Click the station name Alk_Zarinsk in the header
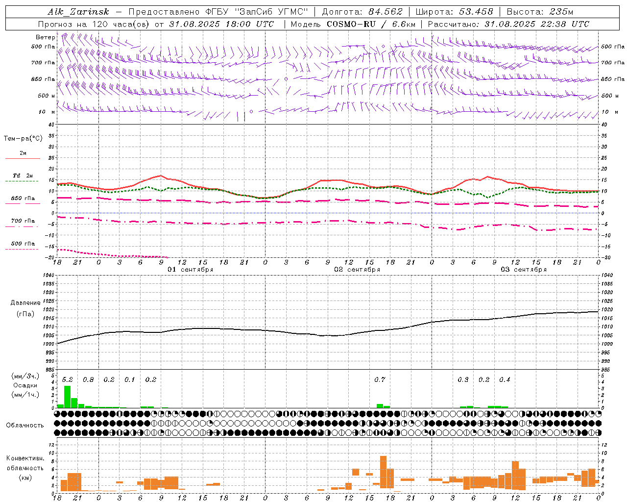 [x=78, y=12]
